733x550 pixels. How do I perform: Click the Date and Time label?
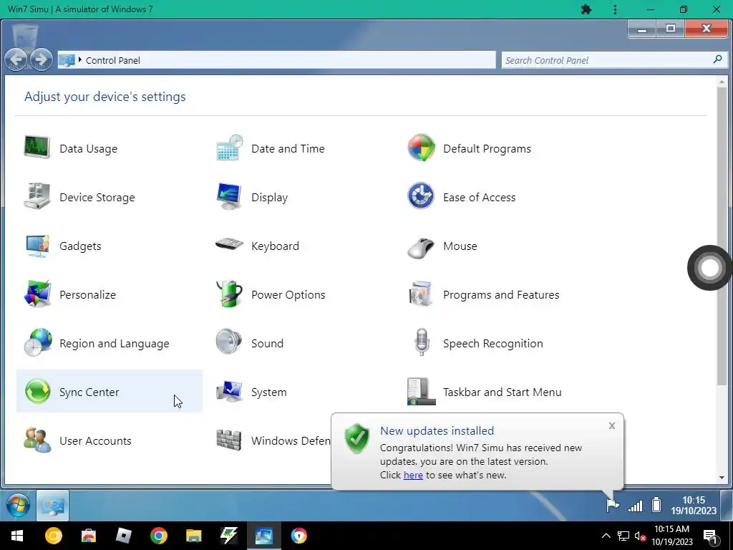[288, 149]
